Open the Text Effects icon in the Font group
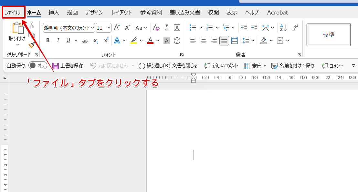The height and width of the screenshot is (192, 358). click(x=117, y=41)
